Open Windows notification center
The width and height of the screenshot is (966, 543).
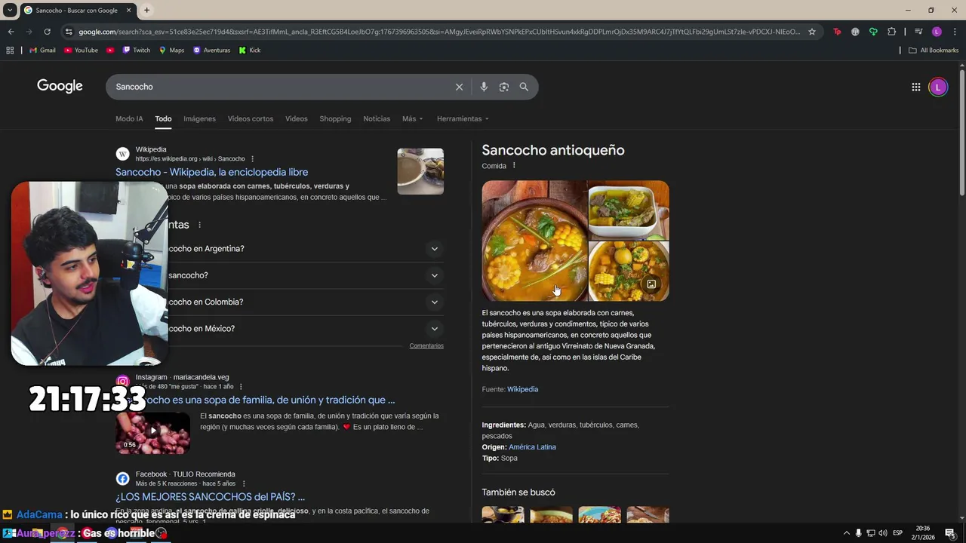(950, 533)
